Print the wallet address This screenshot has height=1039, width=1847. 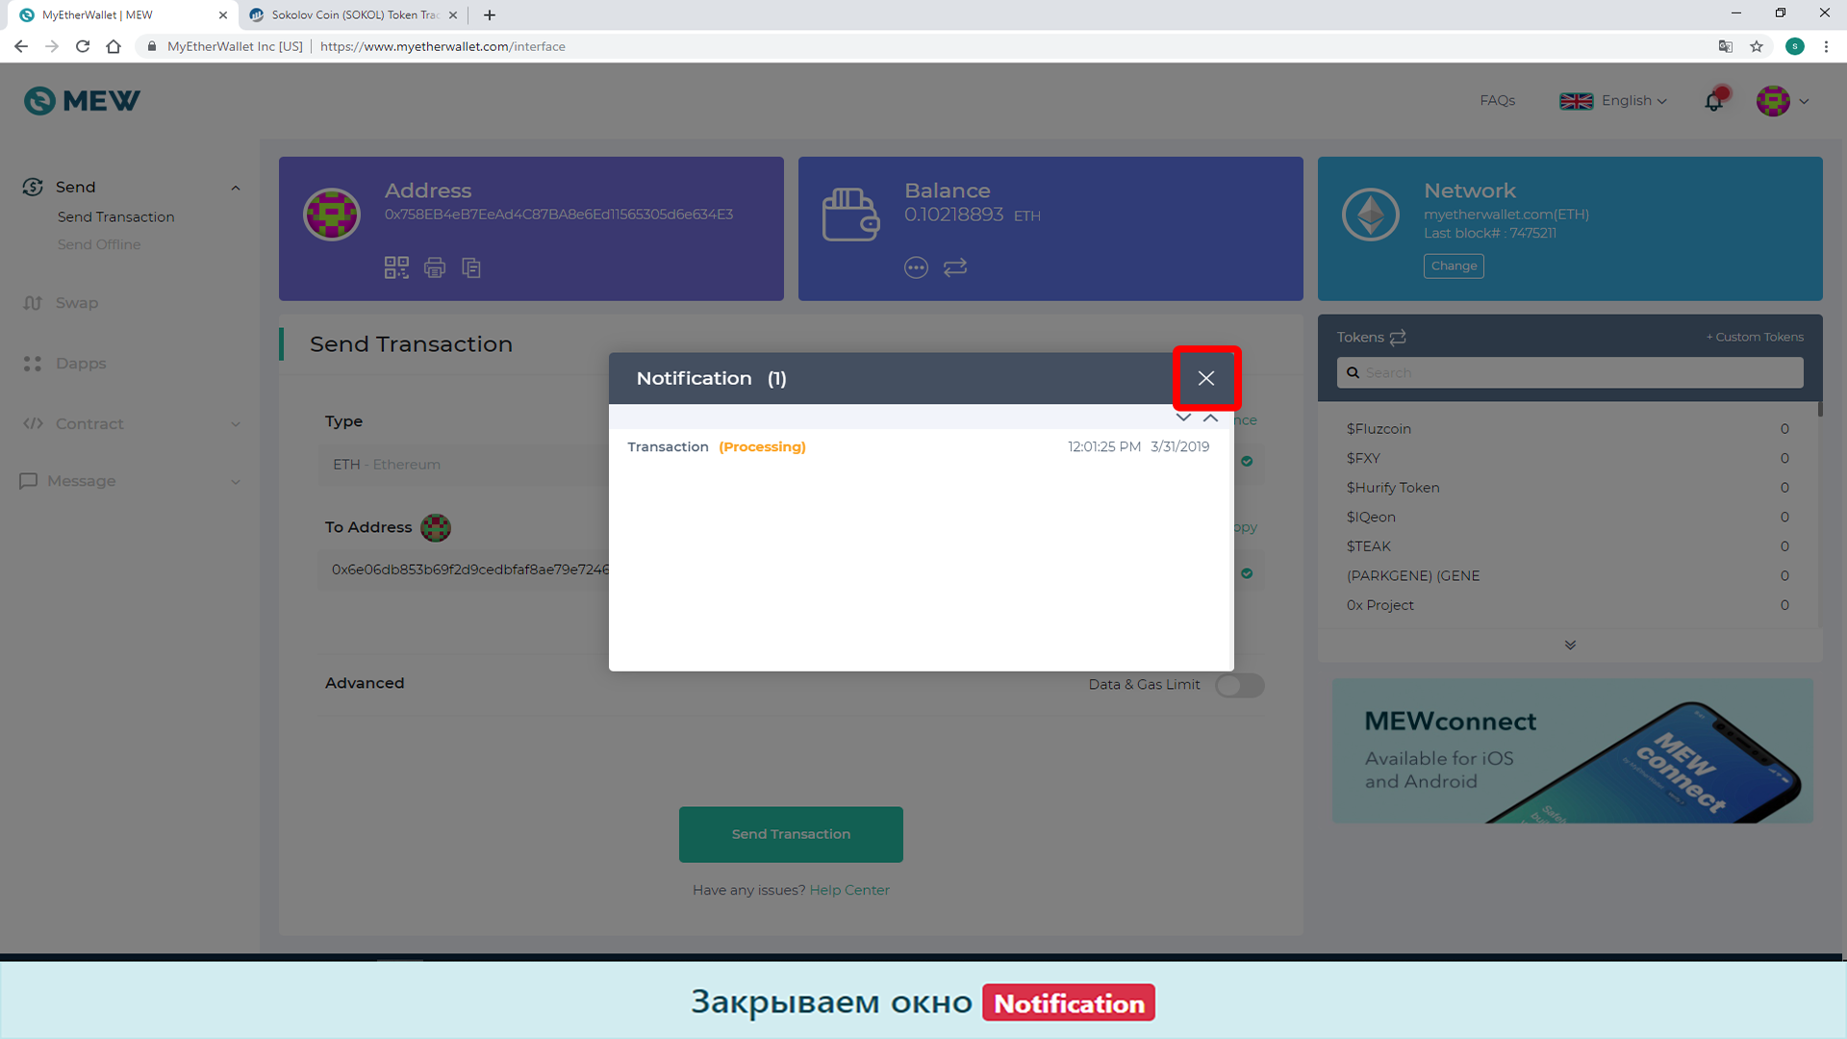coord(435,267)
